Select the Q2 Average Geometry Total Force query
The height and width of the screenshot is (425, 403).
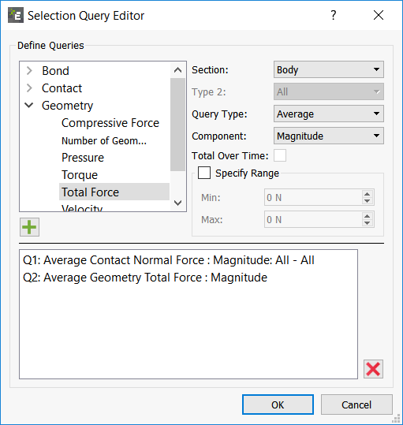pyautogui.click(x=145, y=278)
